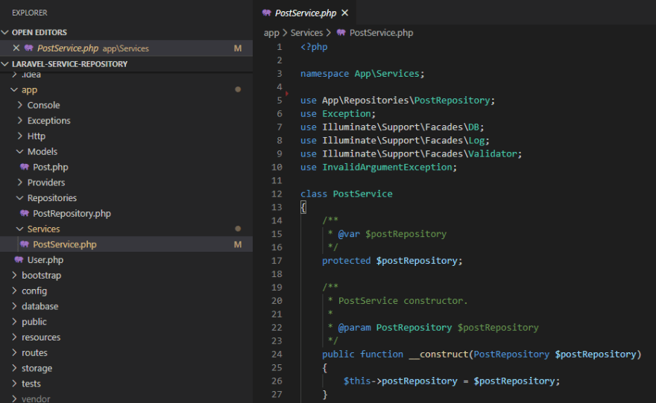Viewport: 656px width, 403px height.
Task: Click the PHP icon in the breadcrumb bar
Action: pos(341,33)
